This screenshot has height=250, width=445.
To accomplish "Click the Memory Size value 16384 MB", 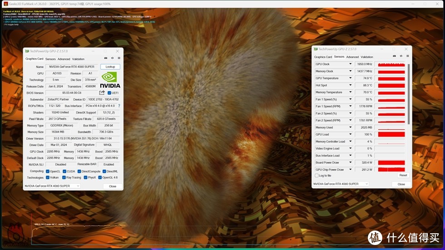I will point(57,132).
